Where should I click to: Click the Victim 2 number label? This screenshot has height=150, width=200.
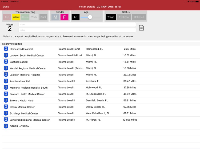(x=10, y=29)
